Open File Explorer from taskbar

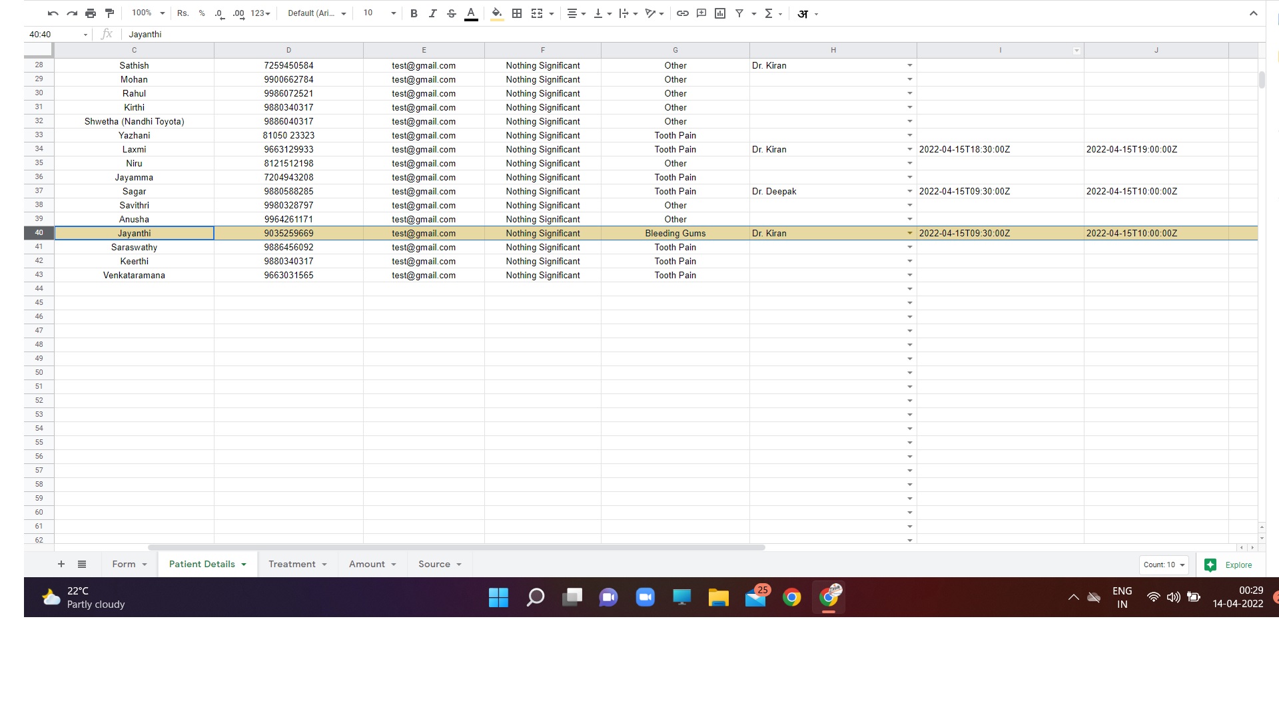[718, 597]
